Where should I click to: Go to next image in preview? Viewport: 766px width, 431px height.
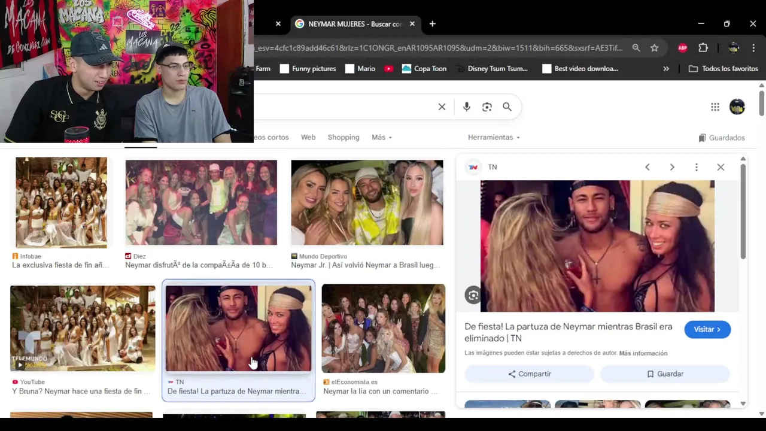click(672, 167)
